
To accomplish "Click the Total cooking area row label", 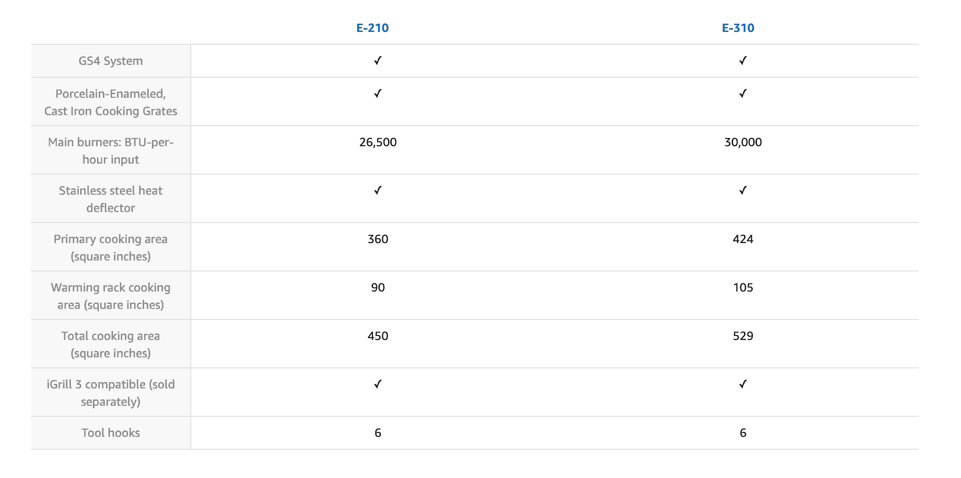I will (x=111, y=345).
